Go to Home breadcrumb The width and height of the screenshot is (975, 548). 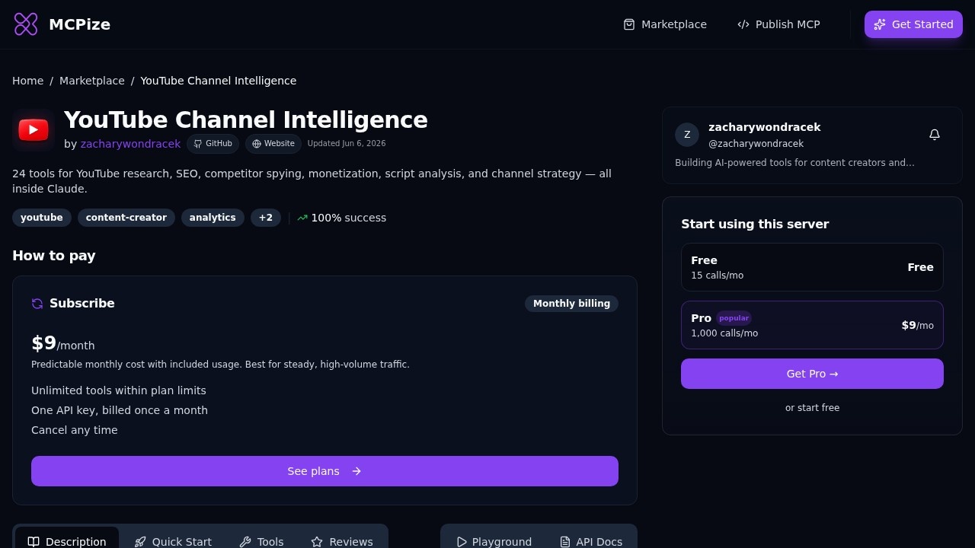[27, 81]
